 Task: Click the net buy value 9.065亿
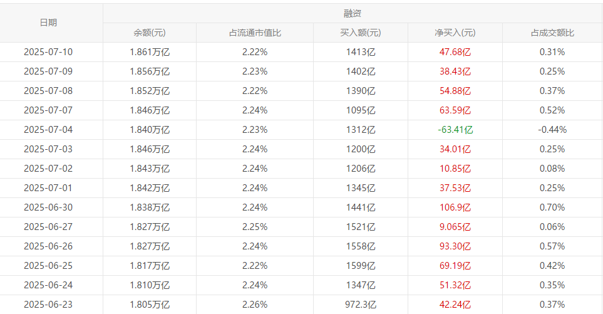click(455, 227)
